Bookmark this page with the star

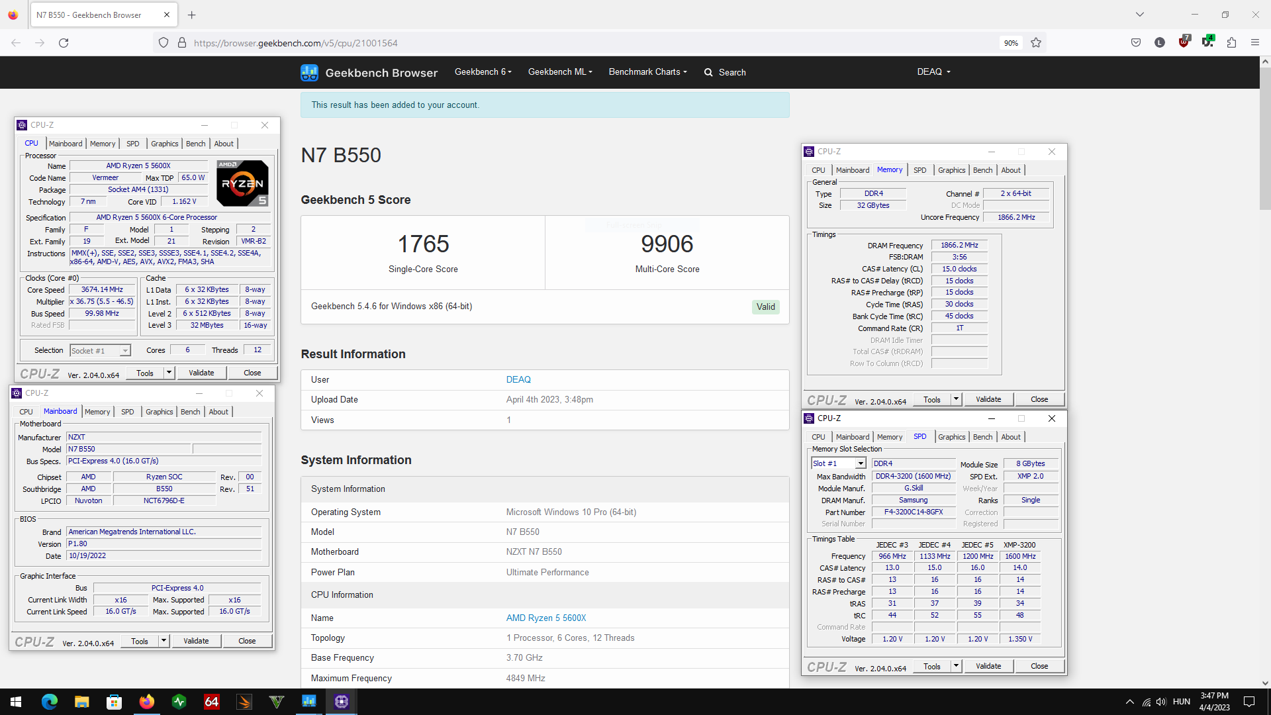click(x=1036, y=42)
